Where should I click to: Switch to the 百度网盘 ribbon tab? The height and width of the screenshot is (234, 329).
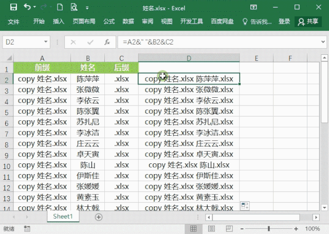tap(222, 22)
